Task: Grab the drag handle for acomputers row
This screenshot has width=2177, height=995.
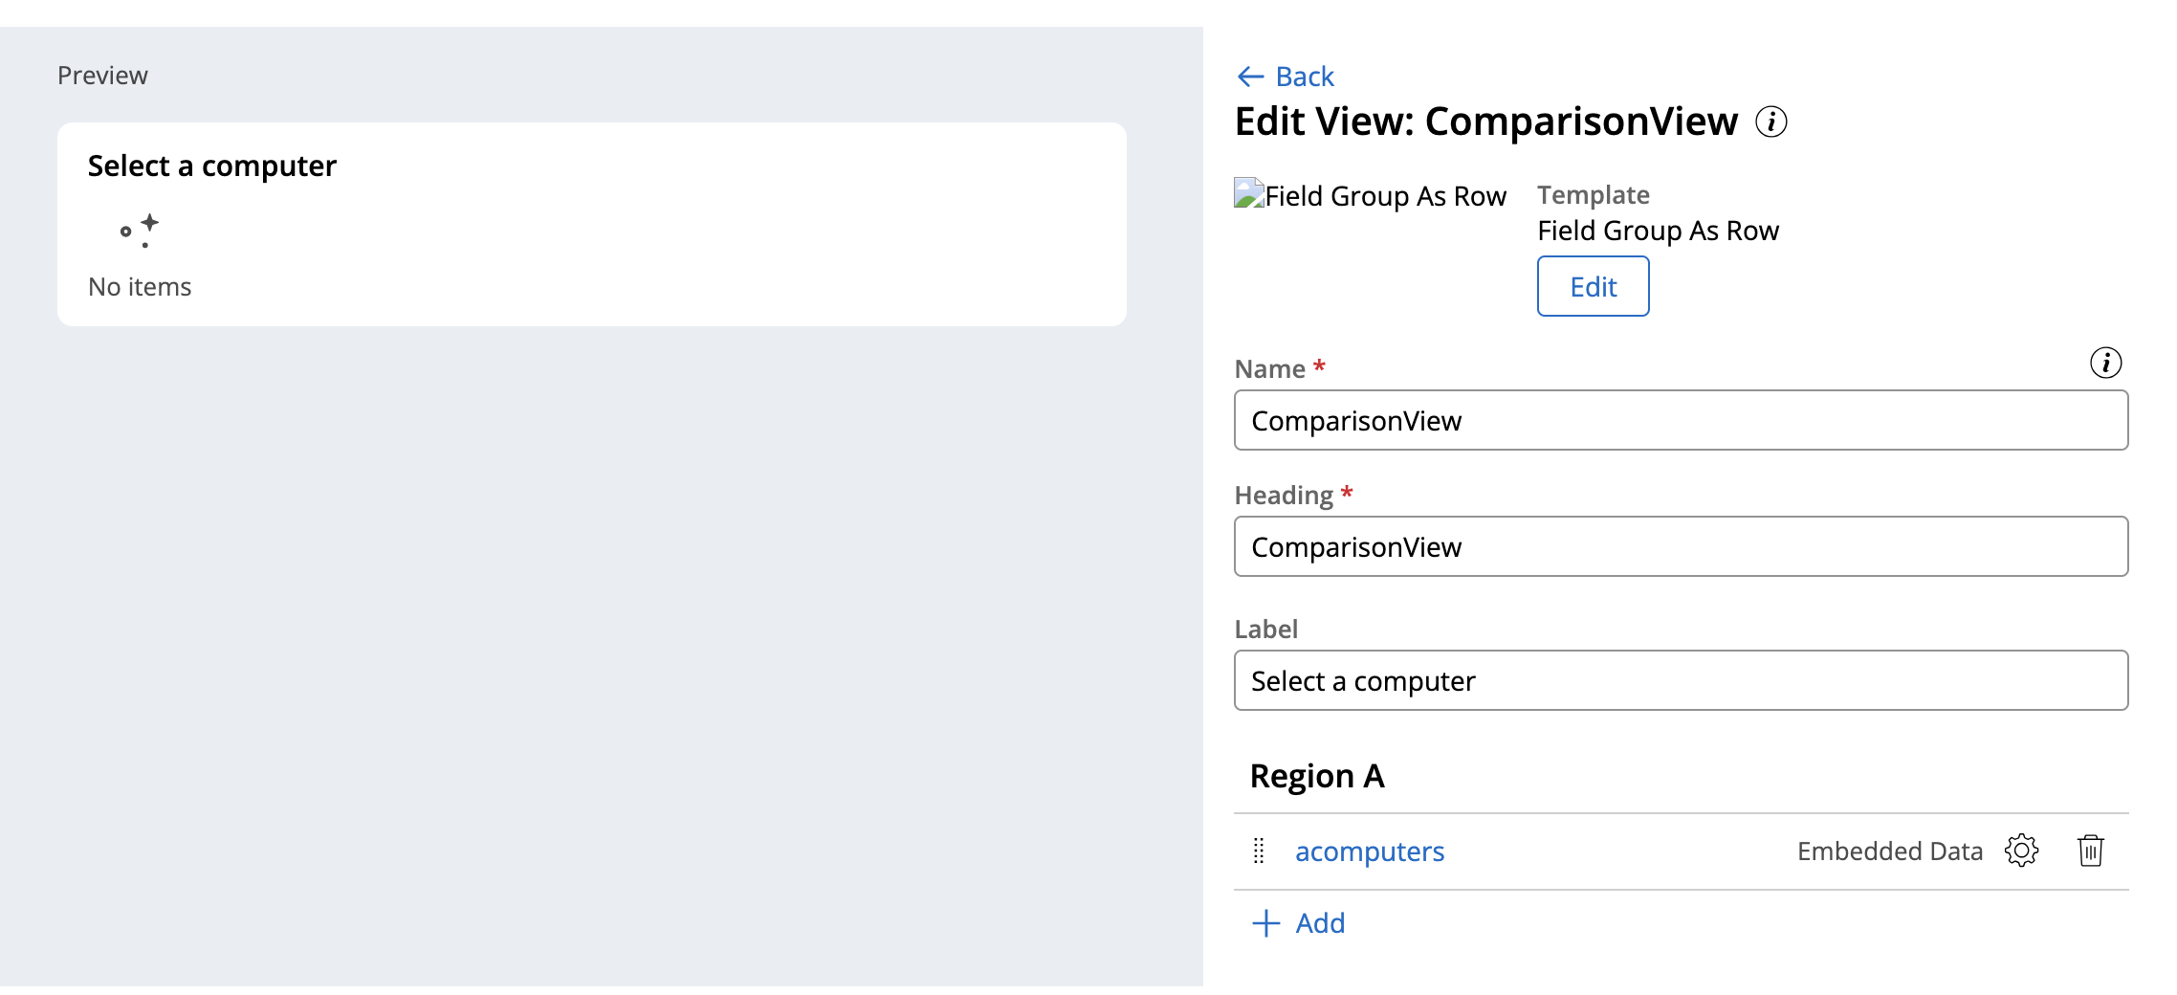Action: (1259, 851)
